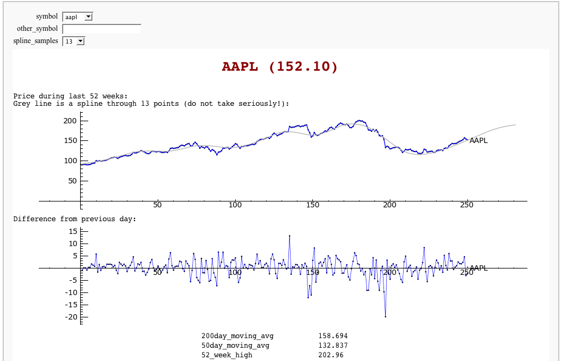Image resolution: width=563 pixels, height=361 pixels.
Task: Click the AAPL label on the price chart
Action: tap(478, 140)
